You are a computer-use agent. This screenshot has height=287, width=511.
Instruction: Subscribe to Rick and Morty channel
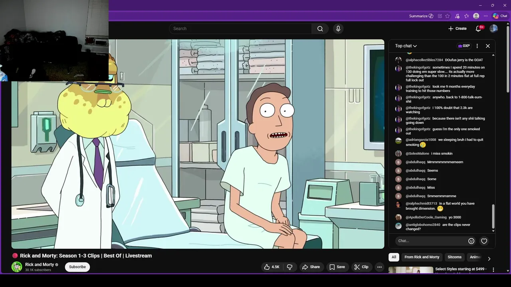tap(77, 267)
